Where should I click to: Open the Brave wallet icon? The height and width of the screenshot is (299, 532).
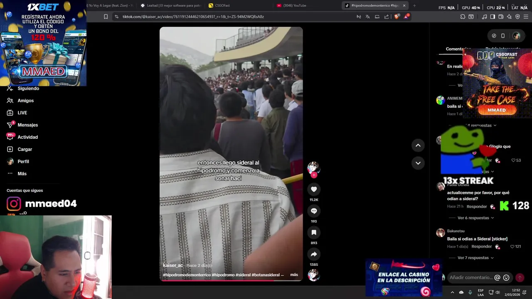point(501,17)
